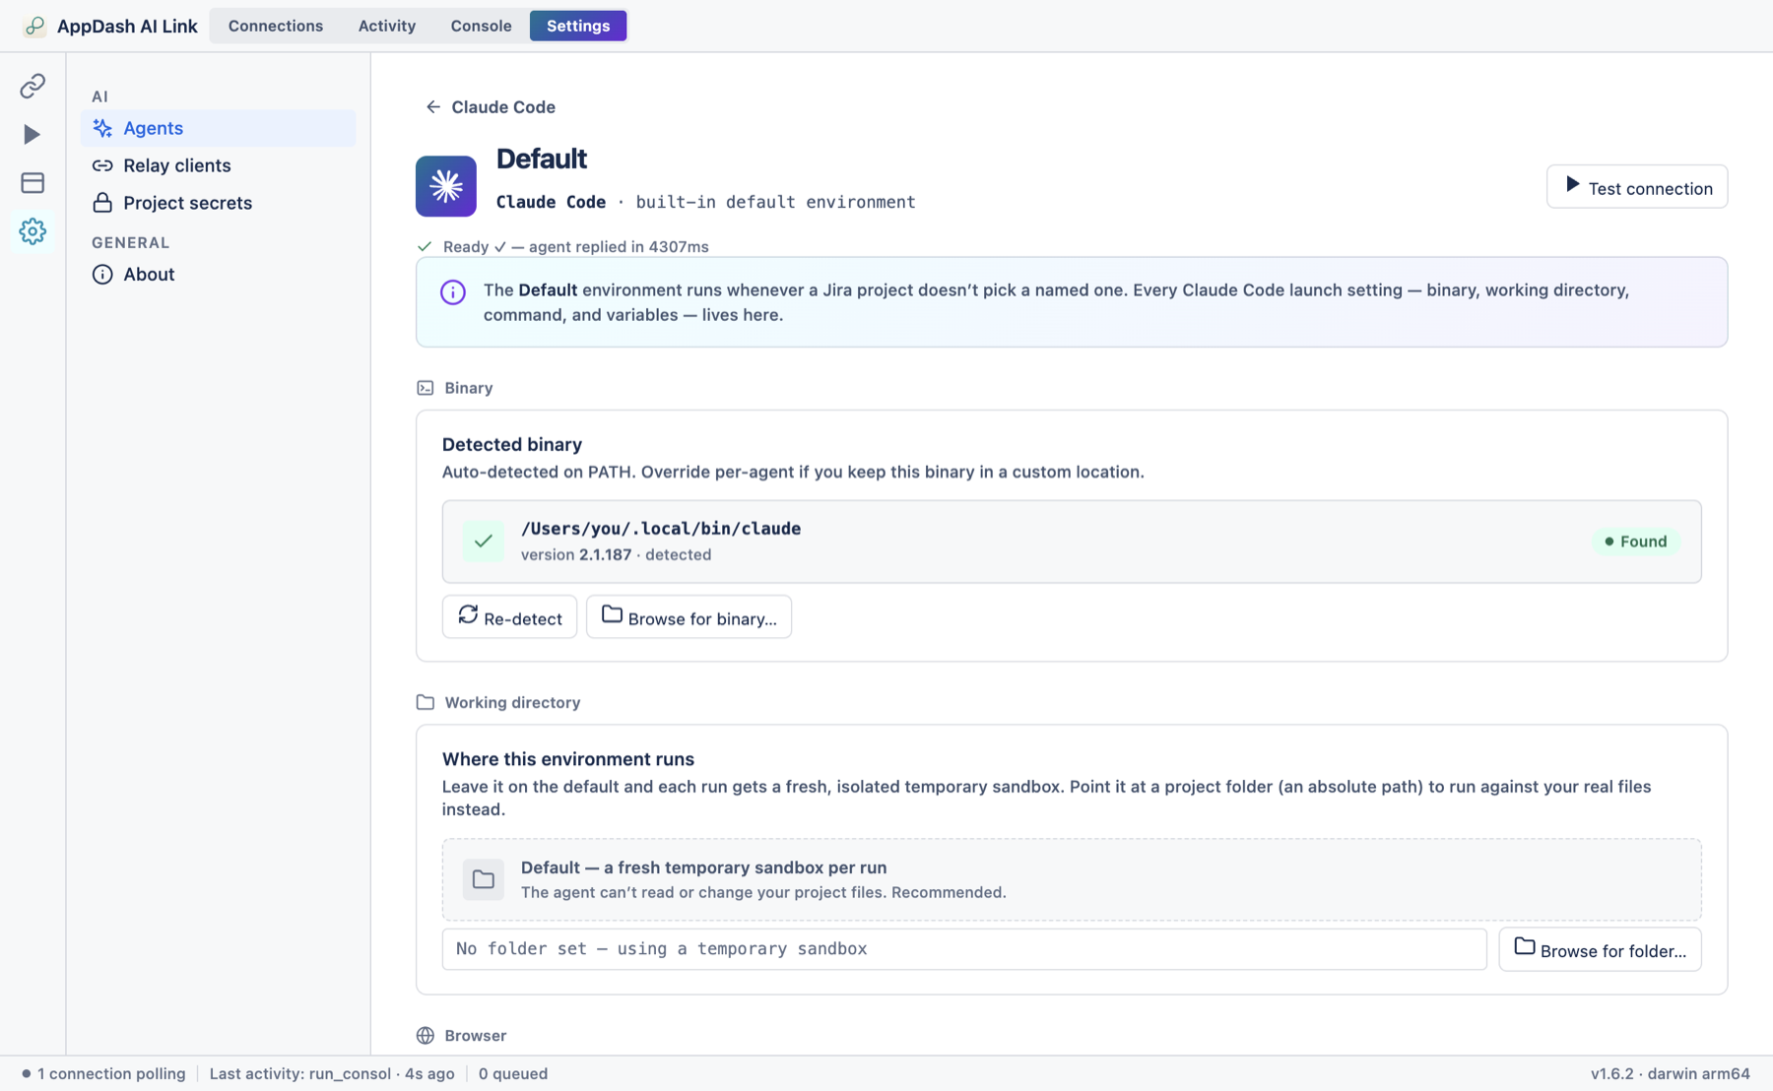Open the play icon in the left rail

(33, 134)
